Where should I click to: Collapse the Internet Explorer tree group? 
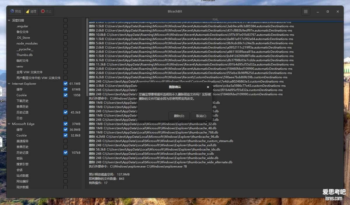click(9, 84)
